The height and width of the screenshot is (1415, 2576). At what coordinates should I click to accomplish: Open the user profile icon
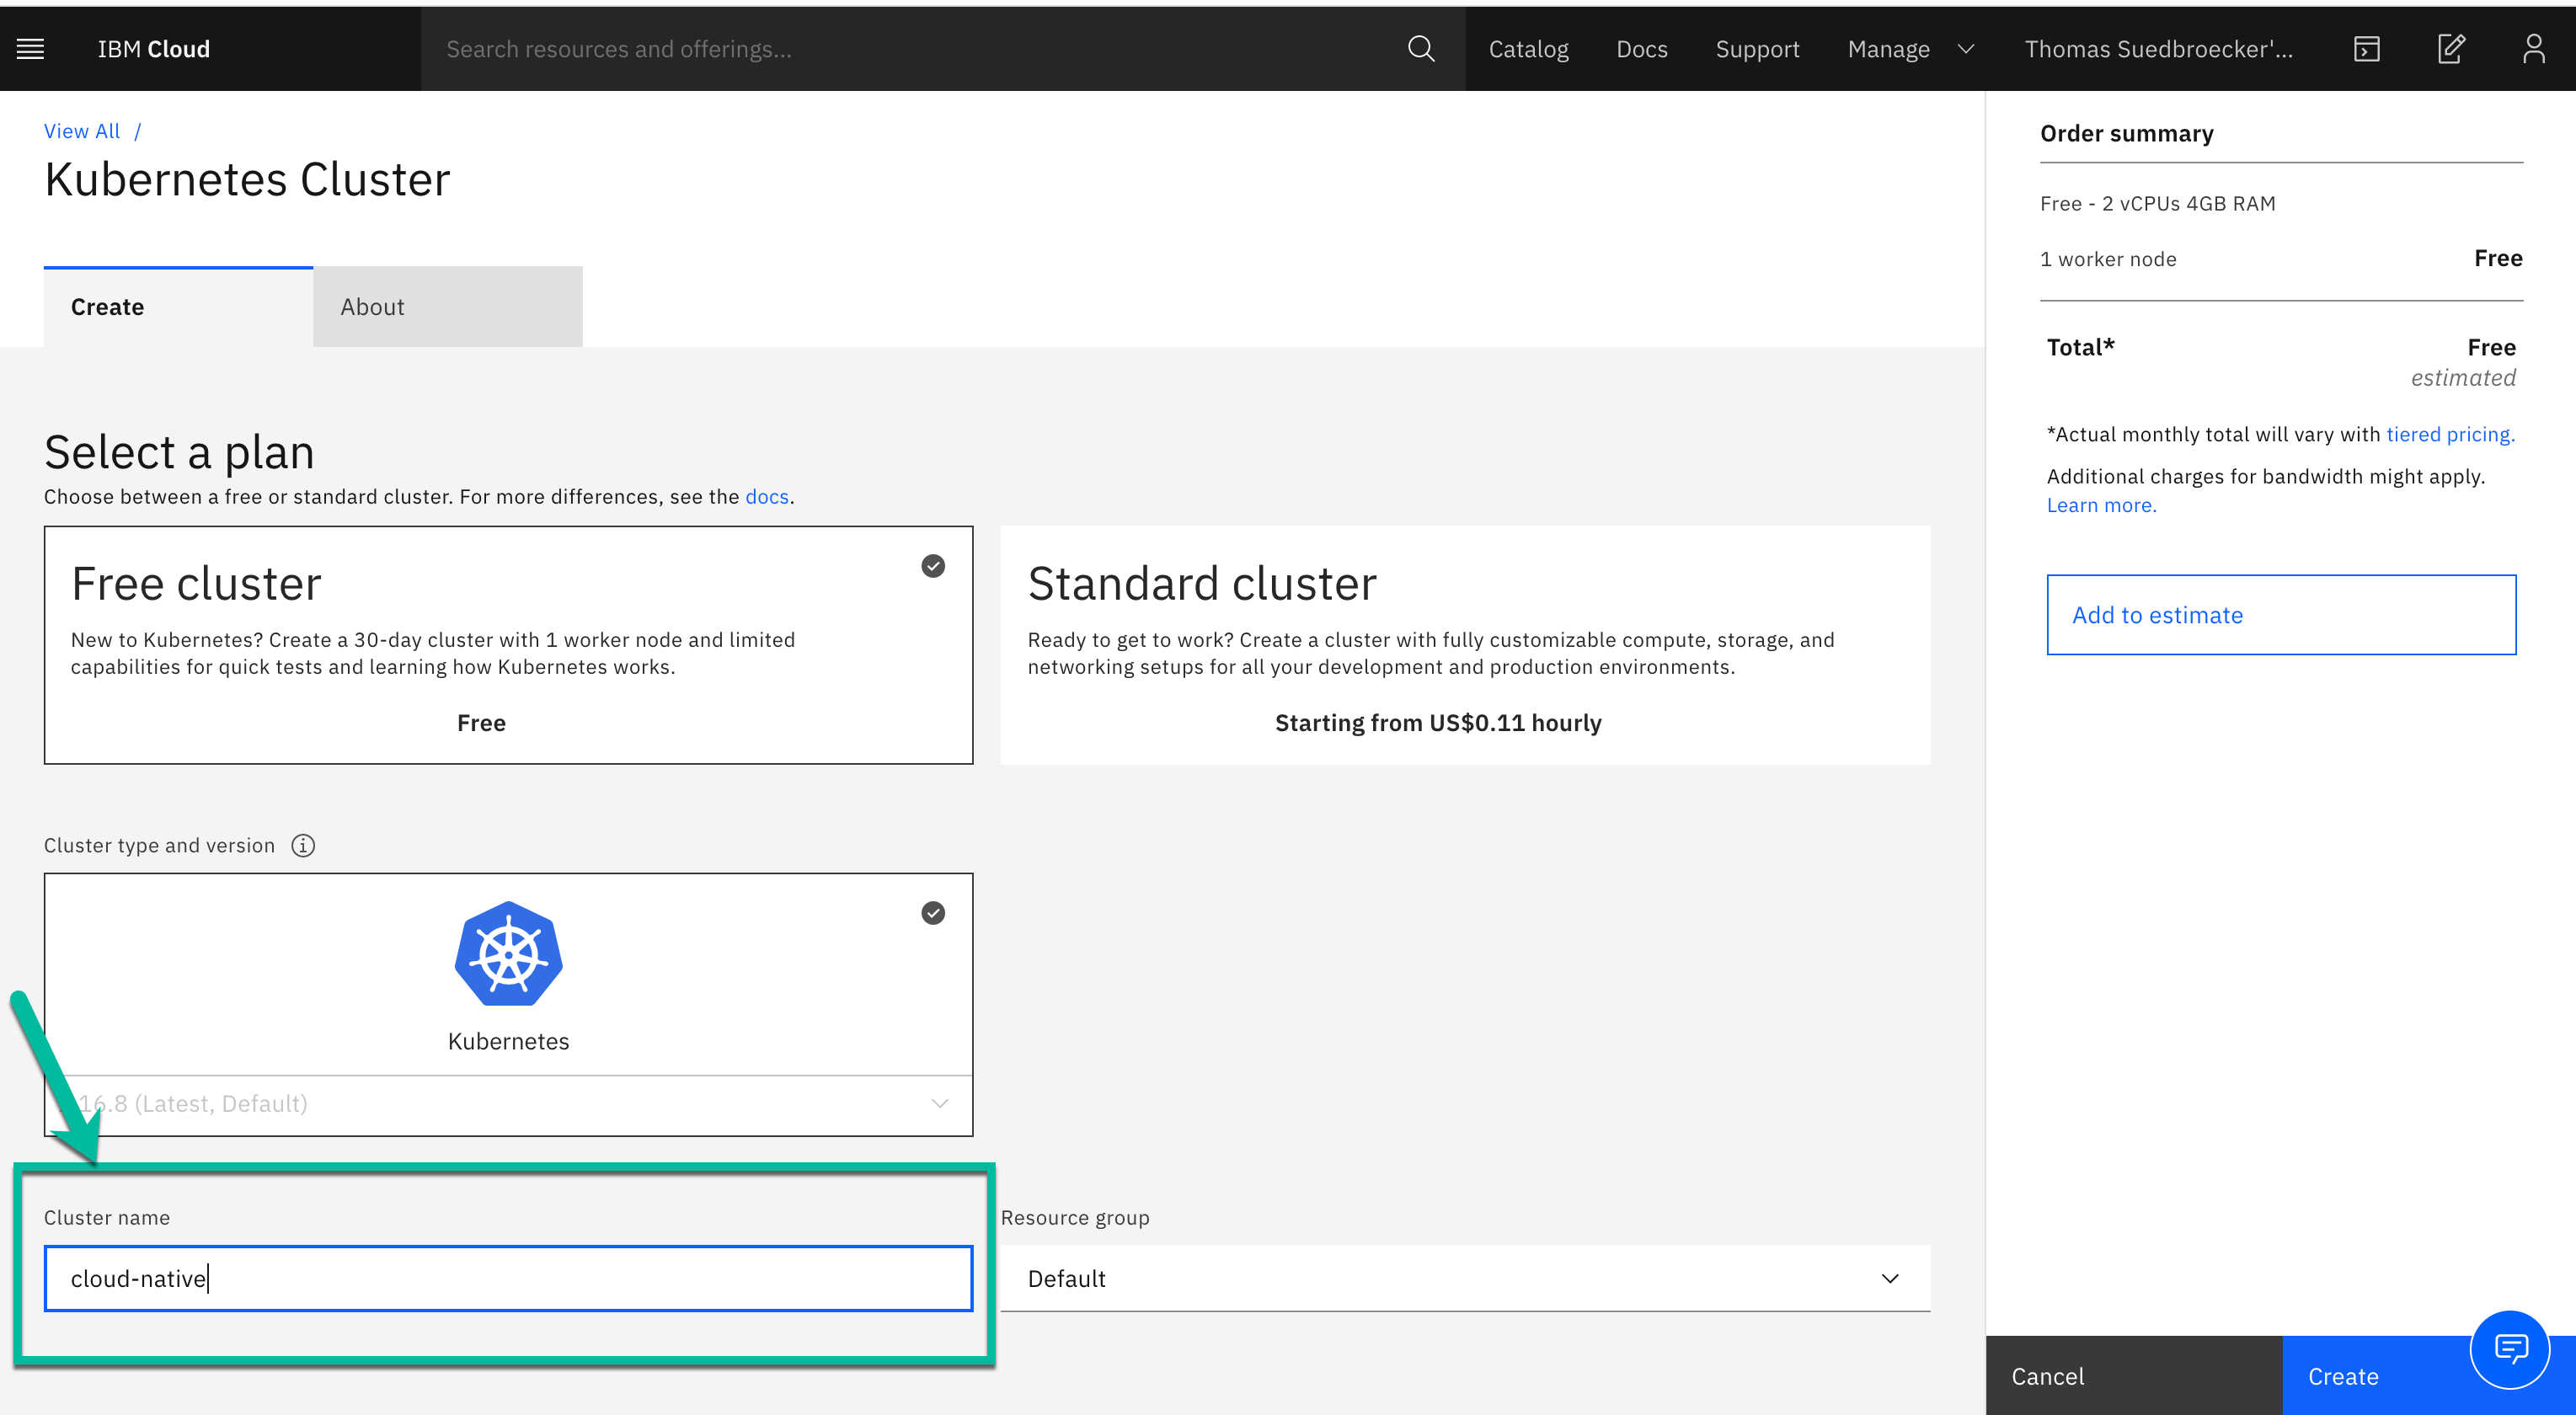2533,49
